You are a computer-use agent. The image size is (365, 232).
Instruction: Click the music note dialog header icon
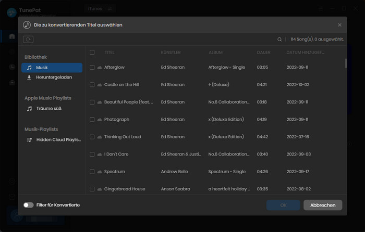[27, 25]
